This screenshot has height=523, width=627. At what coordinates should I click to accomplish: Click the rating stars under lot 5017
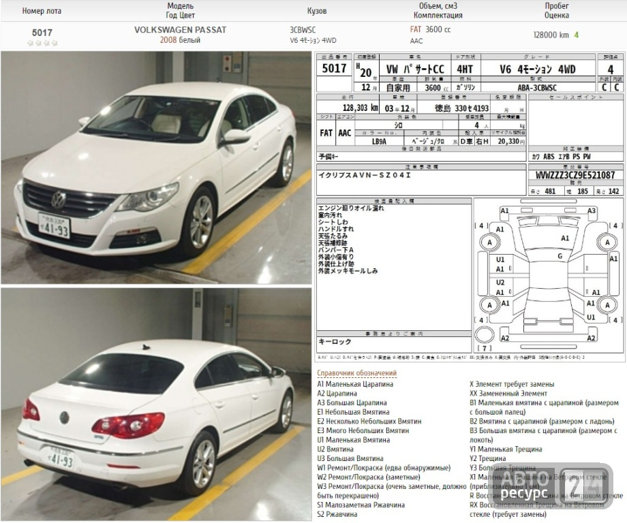42,43
